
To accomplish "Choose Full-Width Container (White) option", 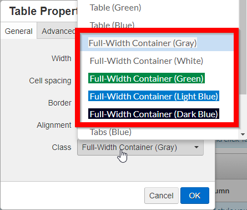I will coord(157,61).
